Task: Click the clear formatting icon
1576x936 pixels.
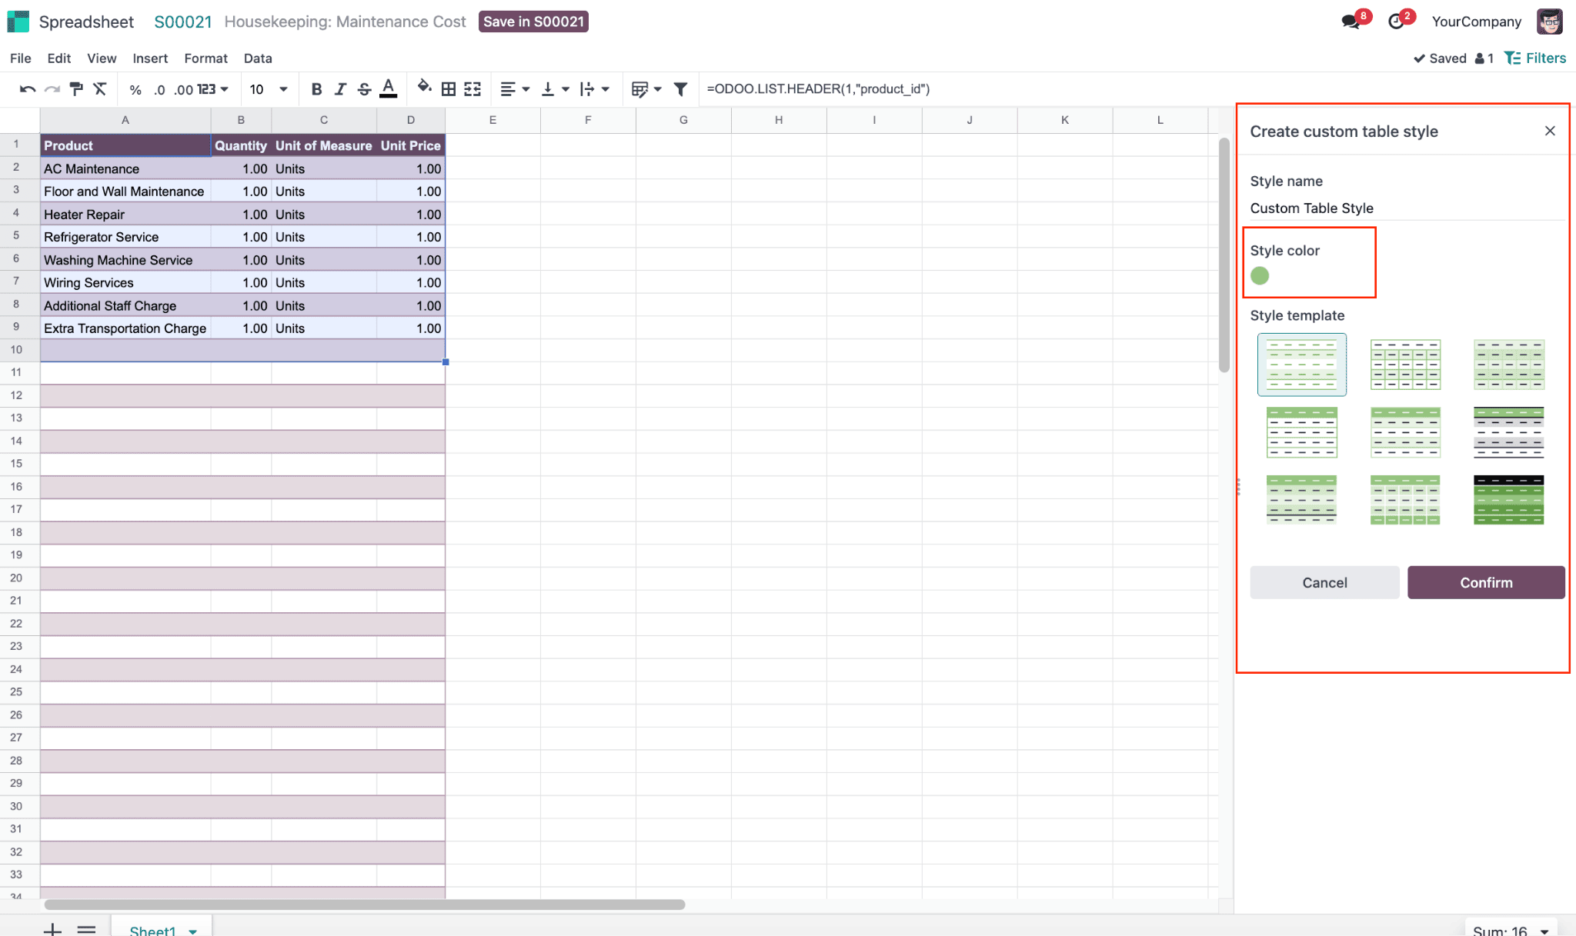Action: (100, 89)
